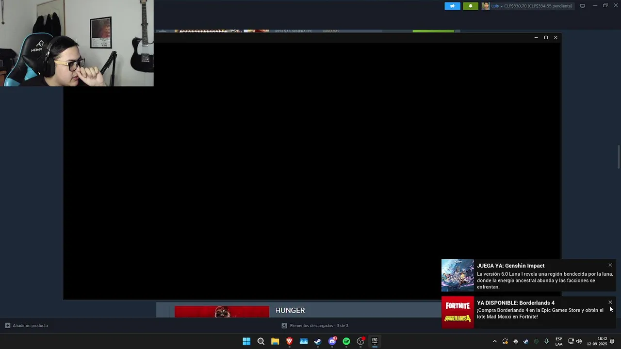The image size is (621, 349).
Task: Switch ESP LAA keyboard language
Action: pyautogui.click(x=559, y=341)
